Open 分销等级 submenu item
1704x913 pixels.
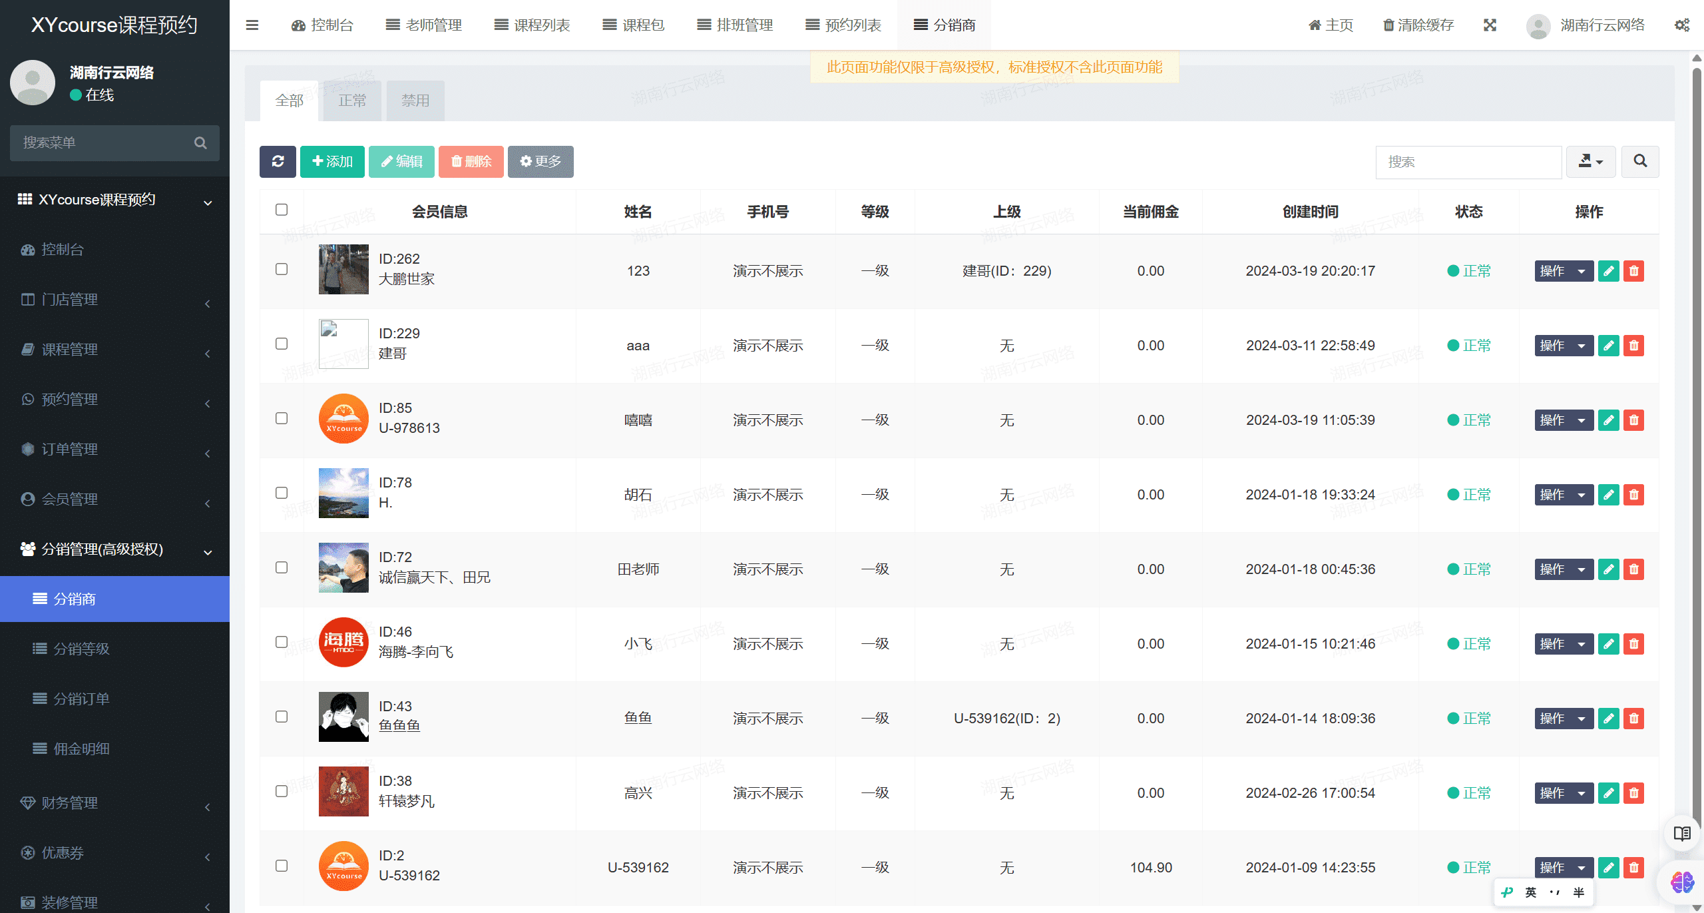click(x=114, y=649)
